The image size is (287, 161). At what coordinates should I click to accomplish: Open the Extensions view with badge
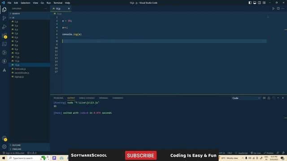(4, 35)
